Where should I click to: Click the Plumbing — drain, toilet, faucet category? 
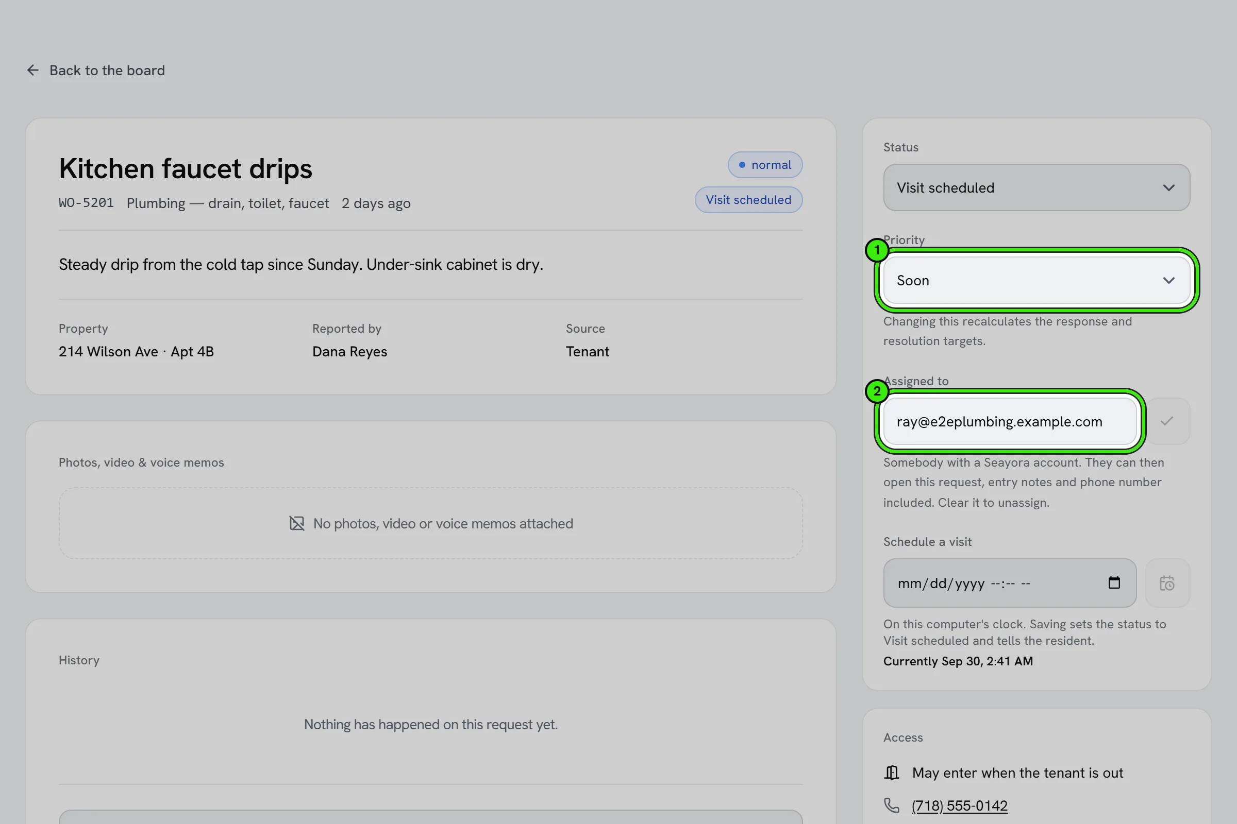(x=228, y=203)
